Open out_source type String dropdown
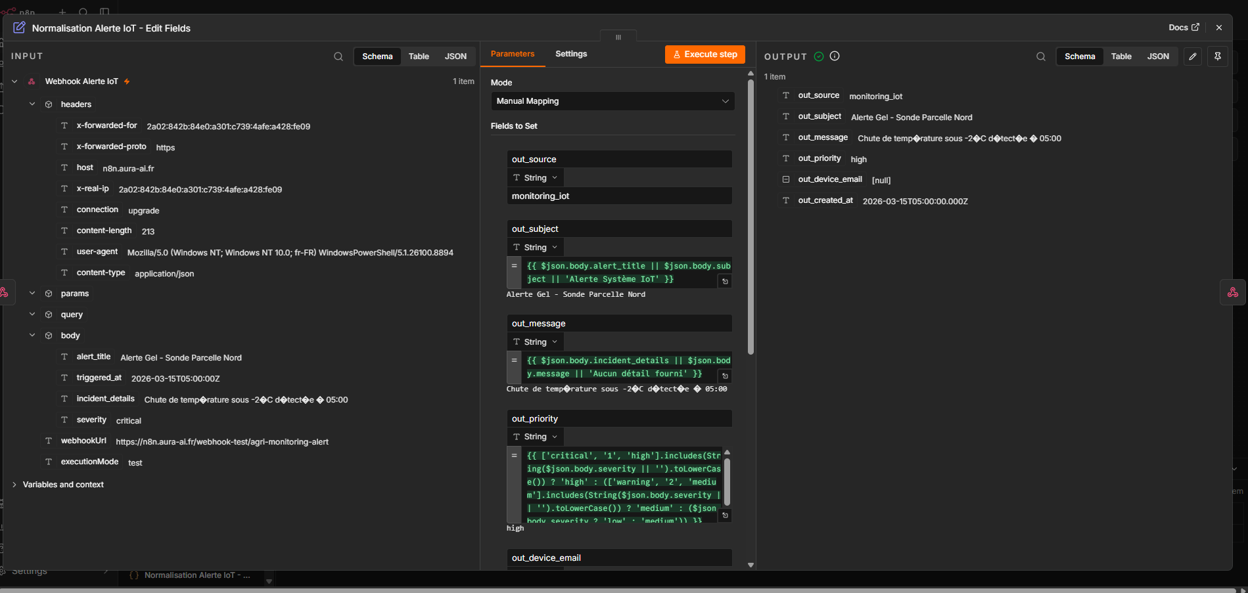 click(x=536, y=178)
